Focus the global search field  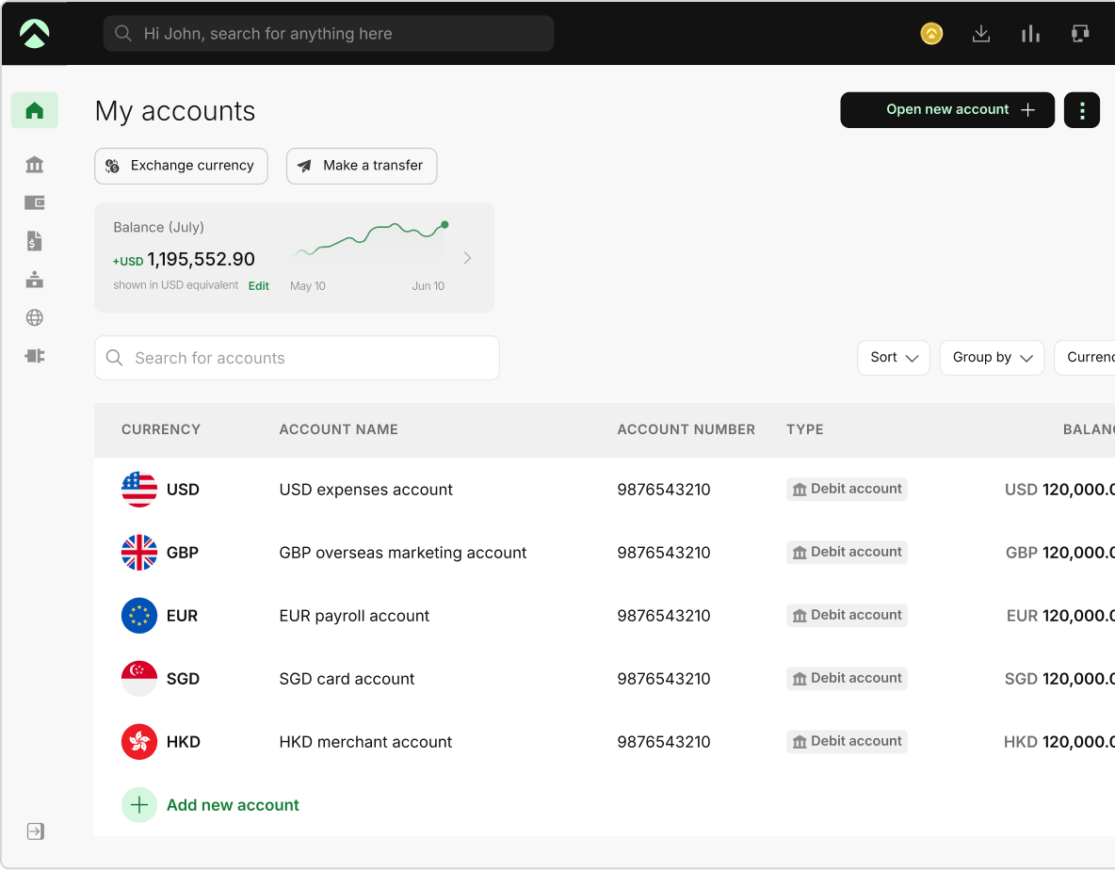(x=329, y=33)
